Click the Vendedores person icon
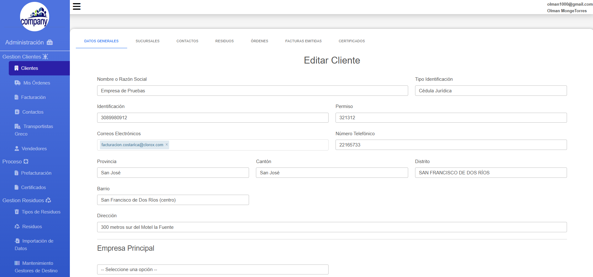Image resolution: width=593 pixels, height=277 pixels. [17, 149]
